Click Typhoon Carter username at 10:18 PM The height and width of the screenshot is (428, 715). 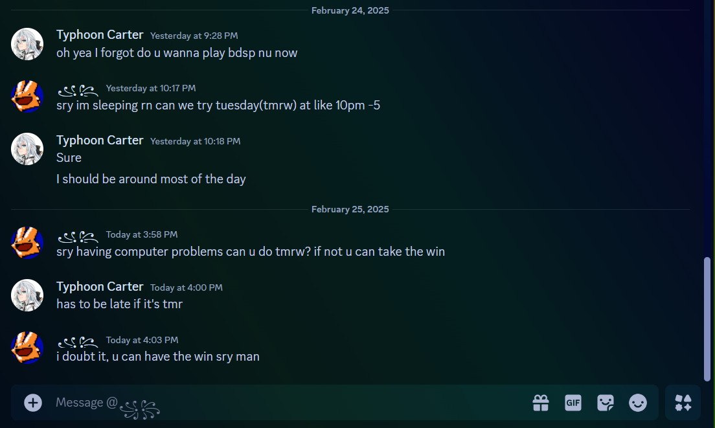(x=100, y=141)
